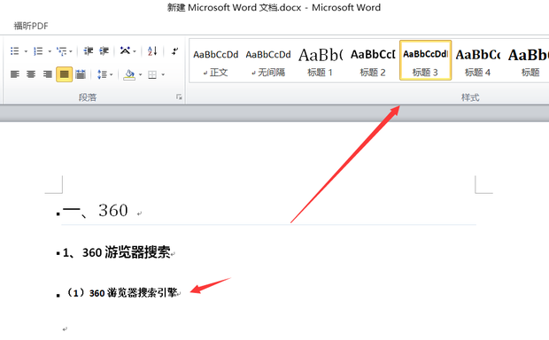This screenshot has width=549, height=340.
Task: Open multilevel list dropdown arrow
Action: (x=71, y=51)
